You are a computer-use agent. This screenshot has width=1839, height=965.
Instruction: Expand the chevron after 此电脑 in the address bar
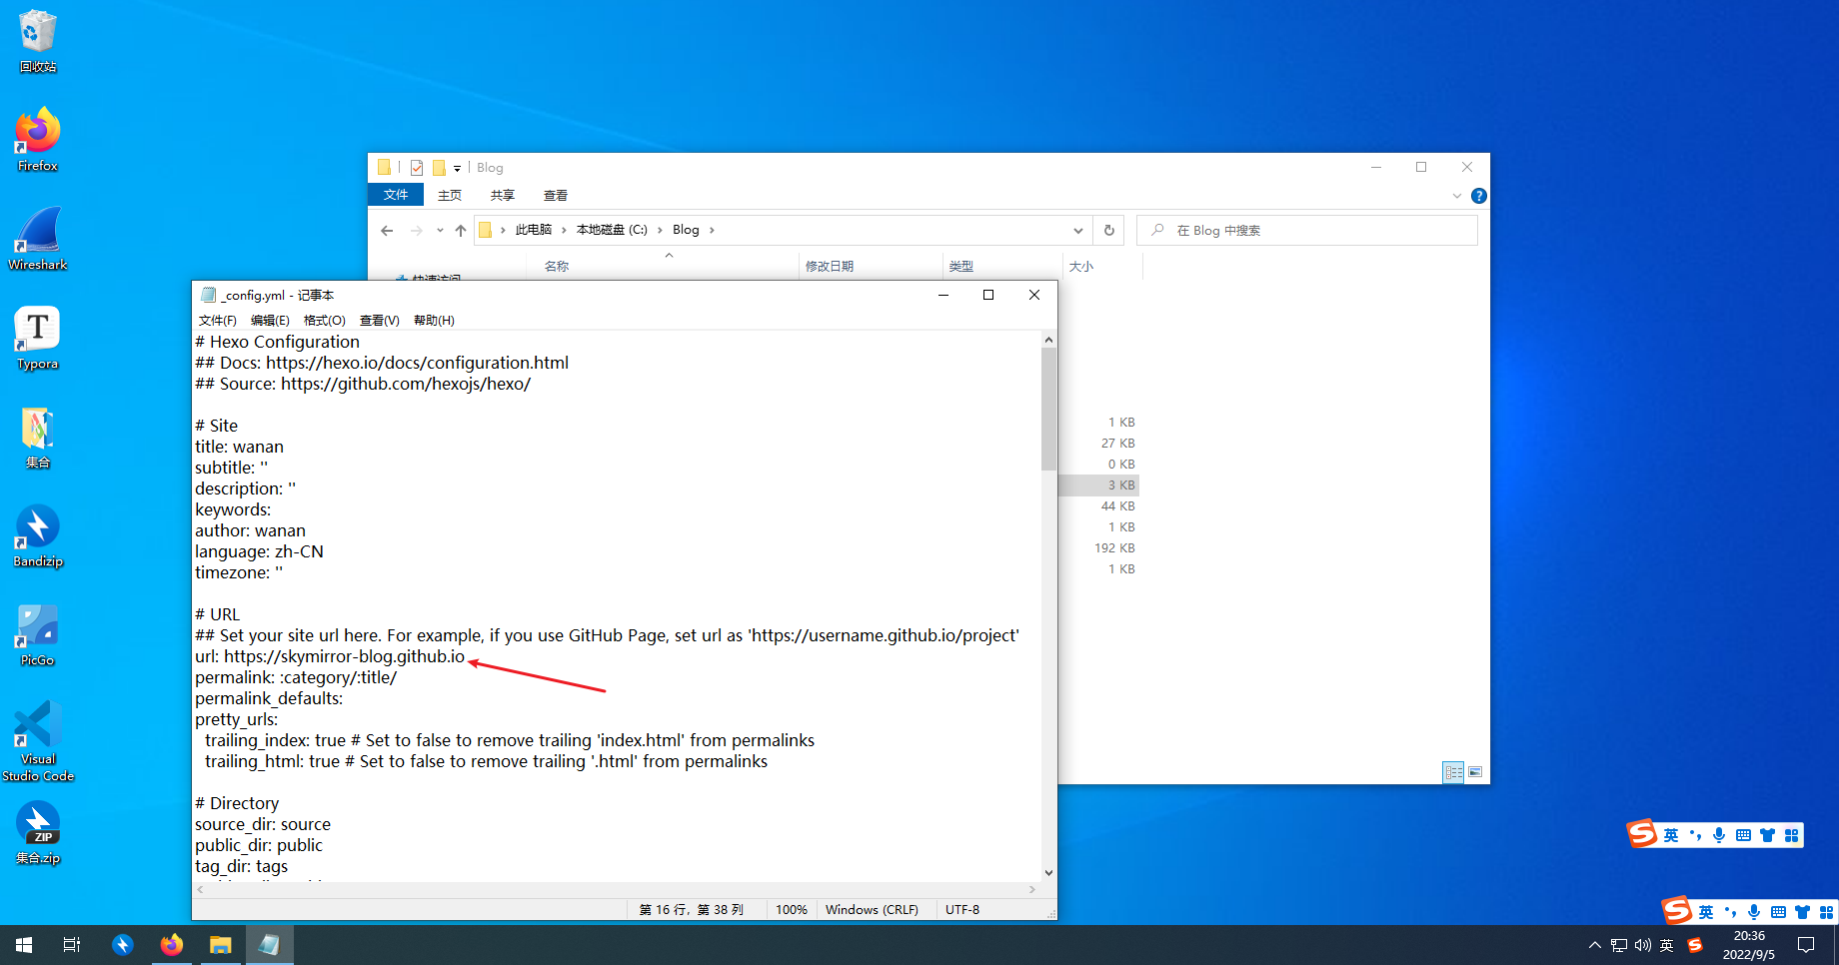click(x=564, y=230)
